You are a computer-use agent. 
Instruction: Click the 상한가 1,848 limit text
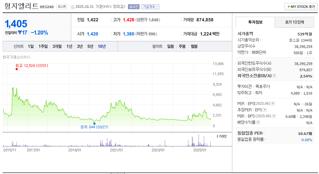[148, 20]
